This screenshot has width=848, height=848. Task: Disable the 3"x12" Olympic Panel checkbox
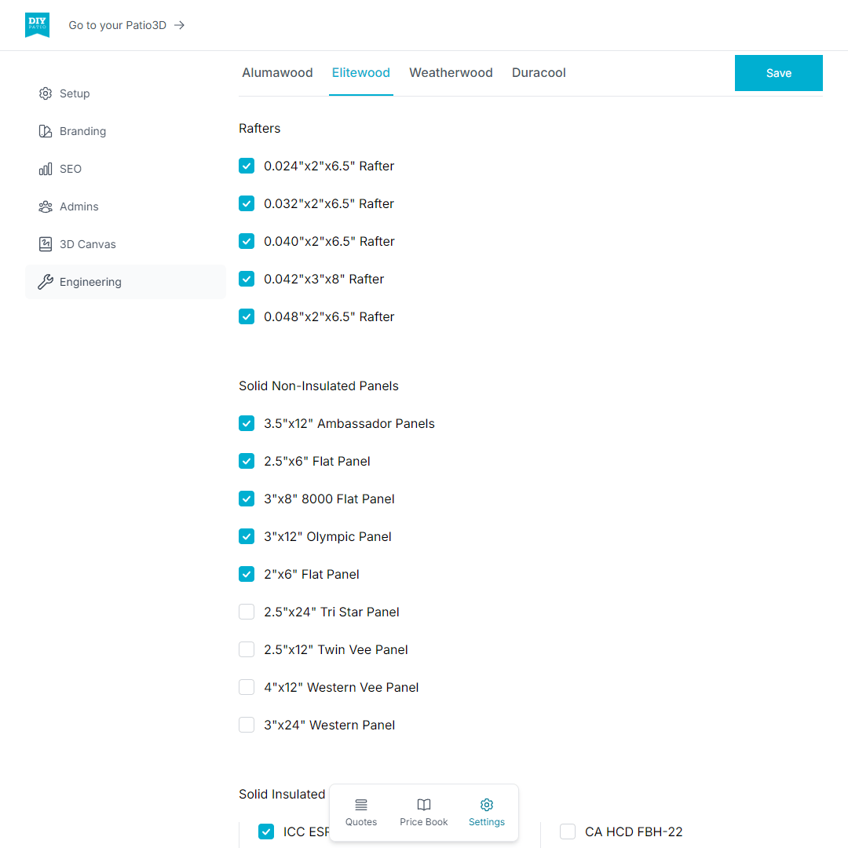(247, 536)
